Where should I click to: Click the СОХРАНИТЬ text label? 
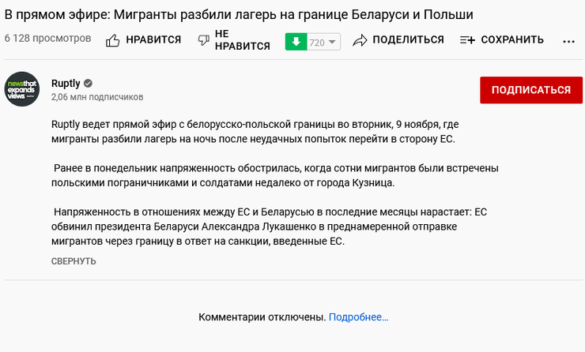(x=512, y=40)
